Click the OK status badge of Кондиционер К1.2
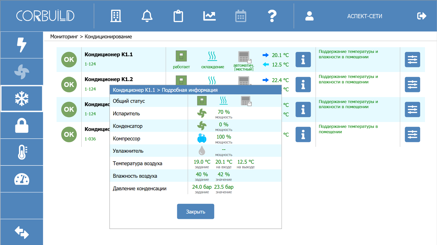The height and width of the screenshot is (245, 437). pyautogui.click(x=69, y=85)
